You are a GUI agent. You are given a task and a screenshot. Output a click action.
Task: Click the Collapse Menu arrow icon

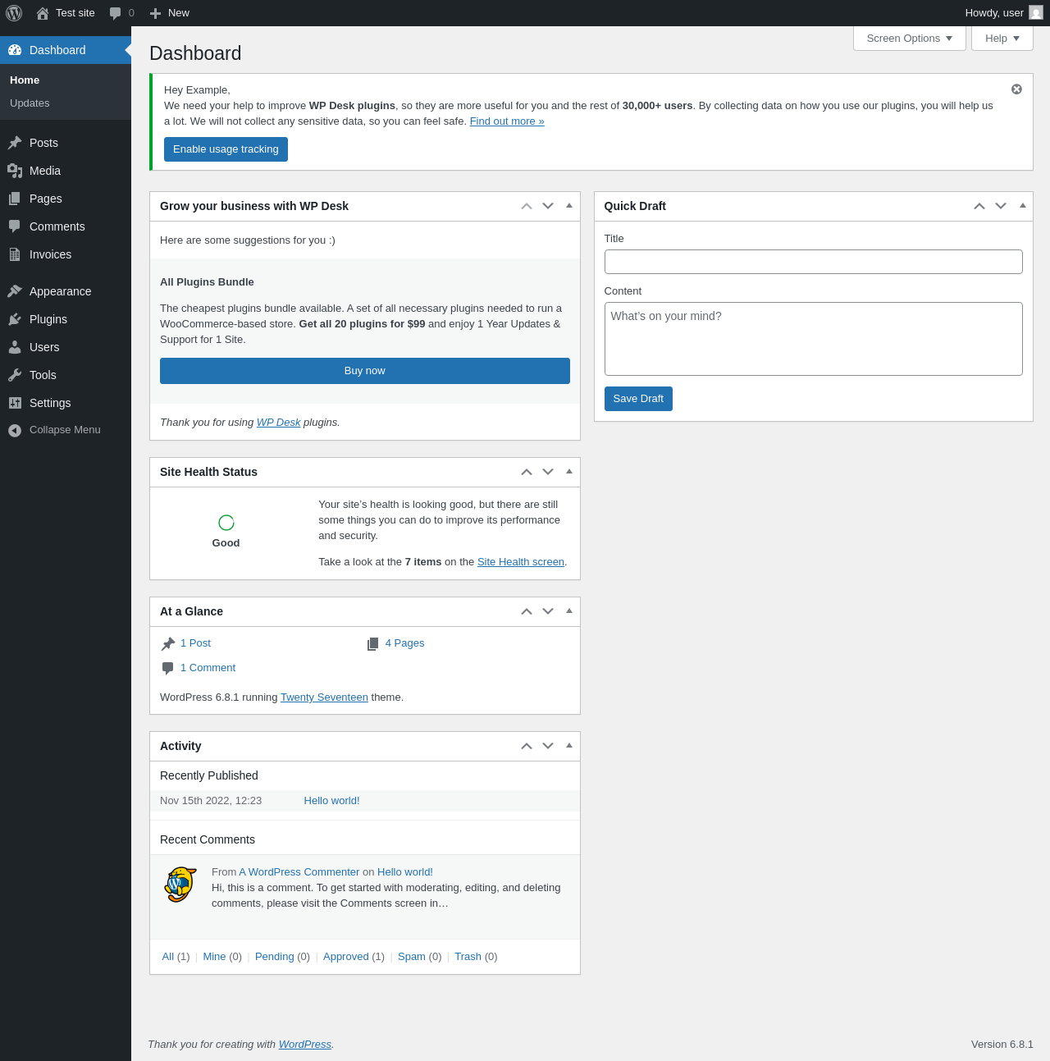pos(15,430)
